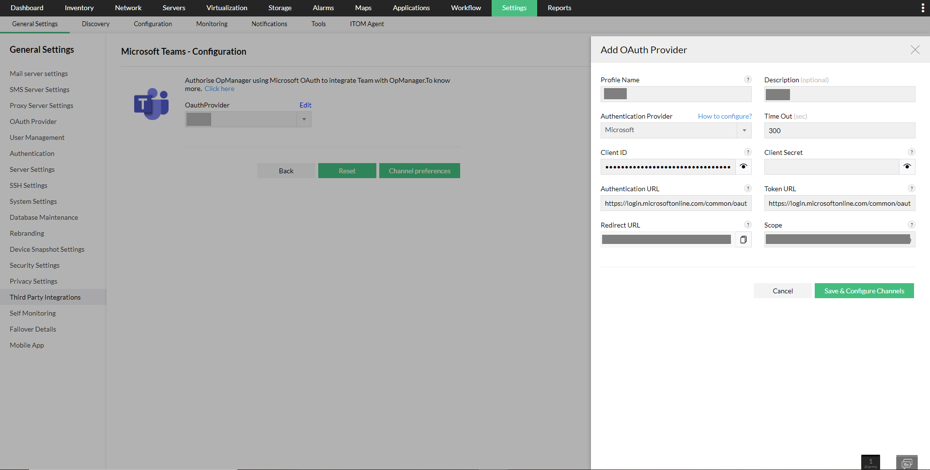Close the Add OAuth Provider panel

[914, 50]
